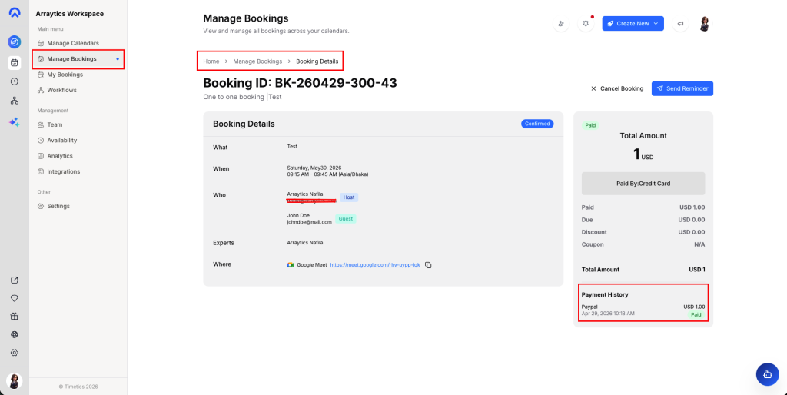Navigate to Home in the breadcrumb
This screenshot has height=395, width=787.
[x=211, y=61]
